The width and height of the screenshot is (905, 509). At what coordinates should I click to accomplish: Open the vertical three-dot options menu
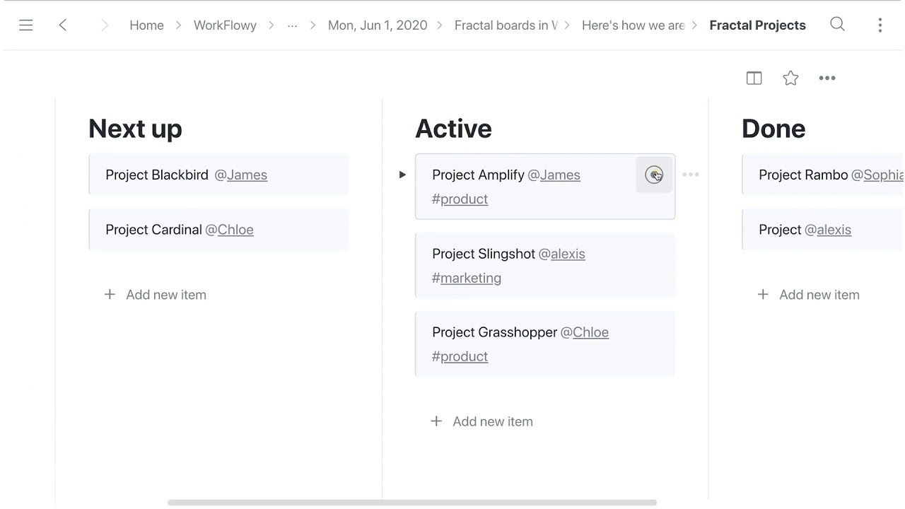click(x=880, y=25)
